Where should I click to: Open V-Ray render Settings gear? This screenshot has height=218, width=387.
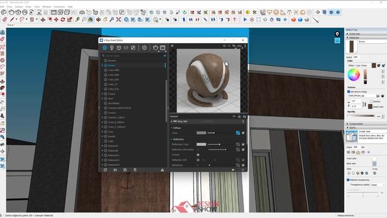(x=145, y=48)
